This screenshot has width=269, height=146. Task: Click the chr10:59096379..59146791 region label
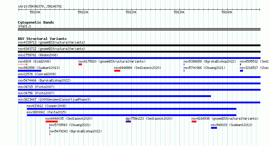pos(40,7)
